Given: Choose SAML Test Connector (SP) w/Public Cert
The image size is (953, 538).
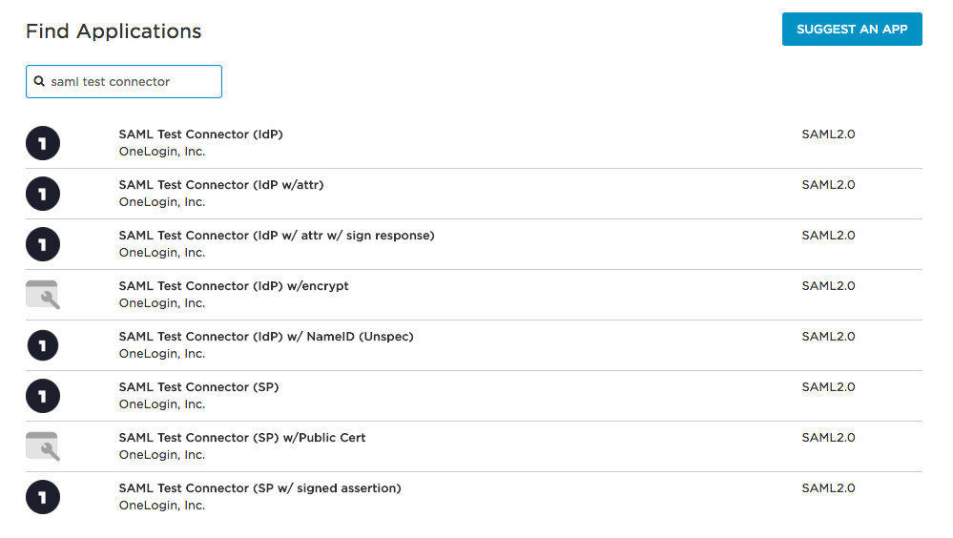Looking at the screenshot, I should [241, 438].
